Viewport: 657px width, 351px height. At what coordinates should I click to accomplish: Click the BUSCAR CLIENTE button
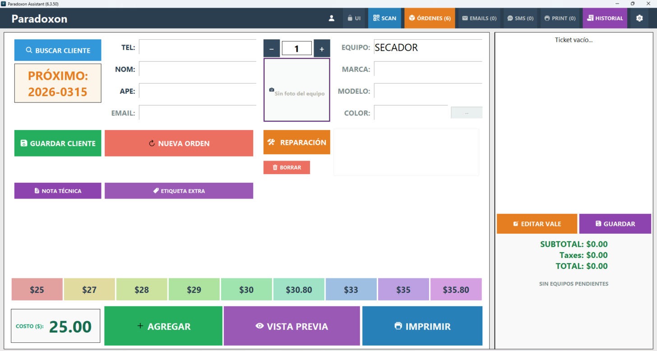(x=58, y=50)
